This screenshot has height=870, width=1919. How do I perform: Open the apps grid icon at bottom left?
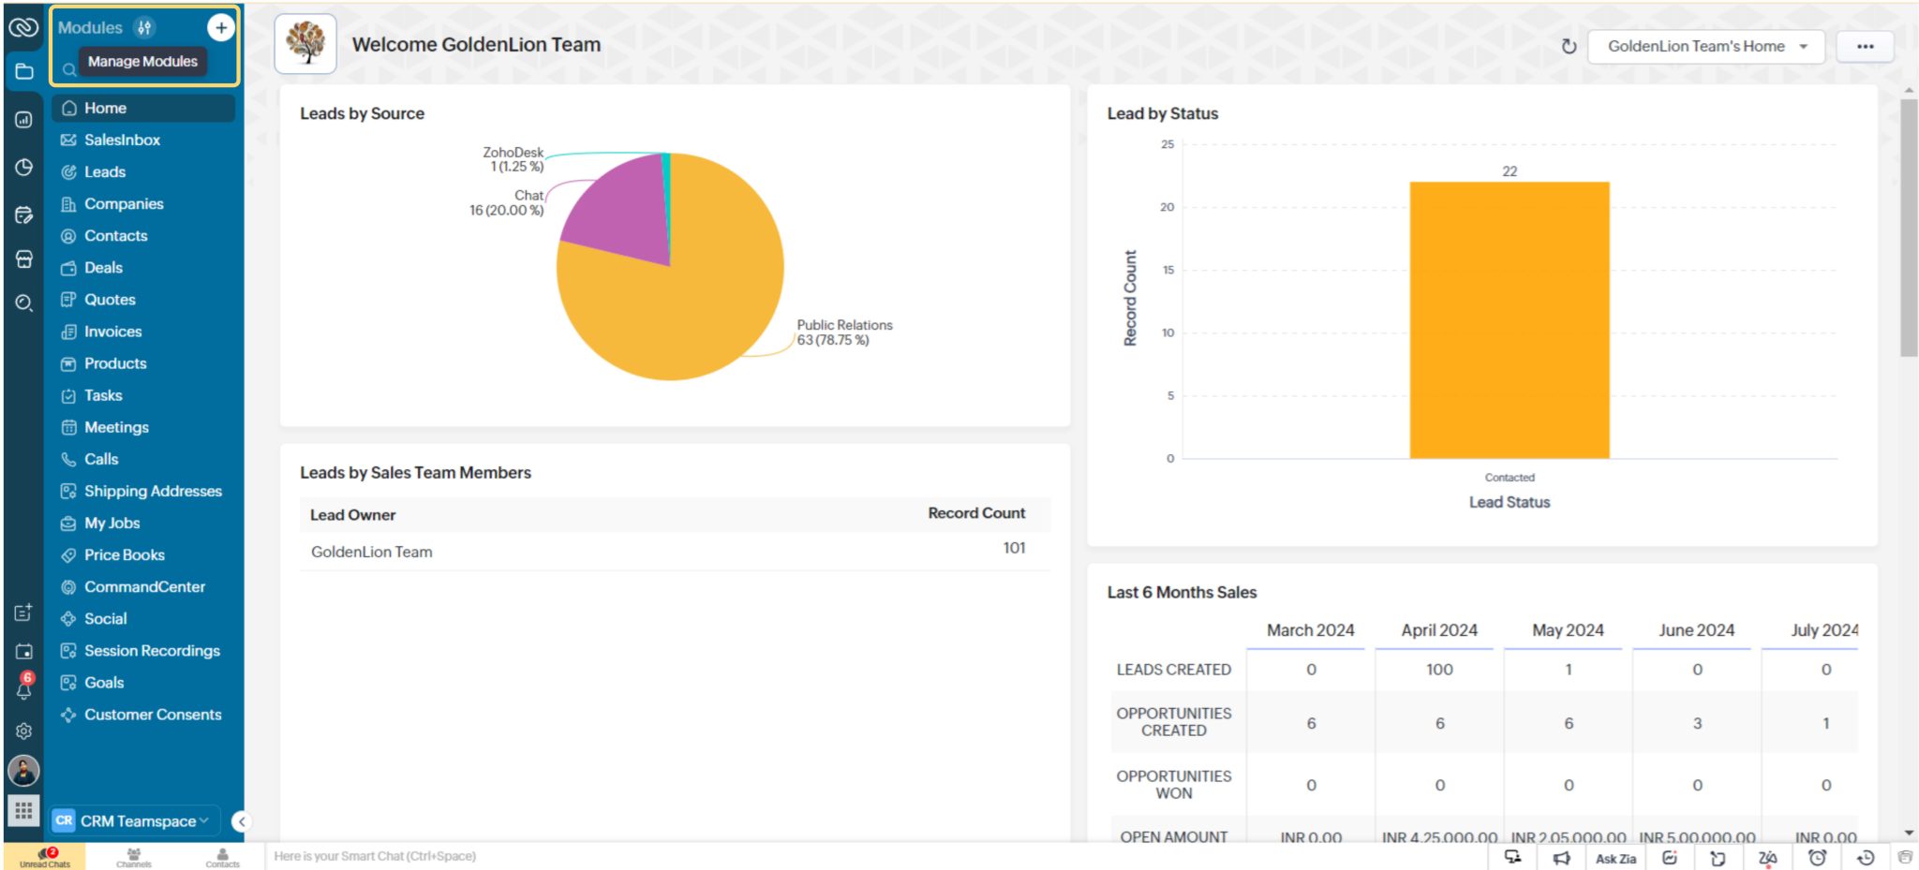[23, 812]
